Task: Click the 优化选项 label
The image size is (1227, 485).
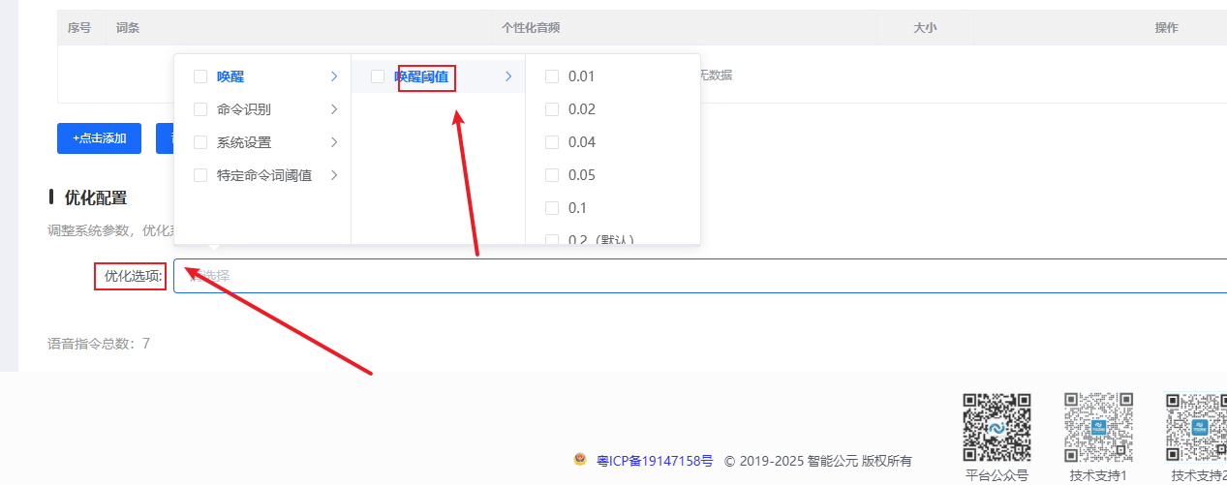Action: tap(133, 276)
